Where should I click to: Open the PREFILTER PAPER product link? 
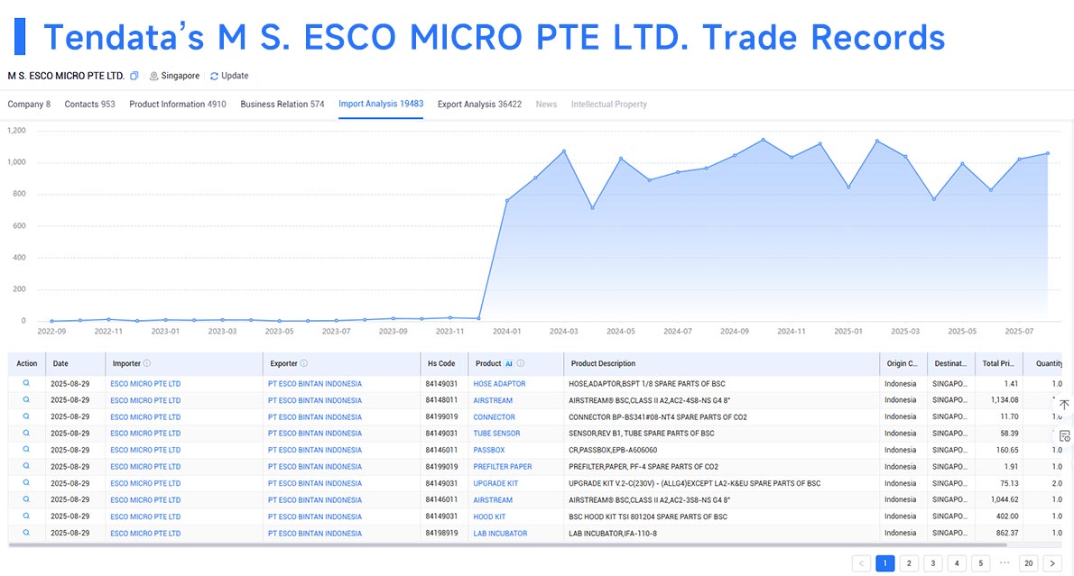[502, 467]
